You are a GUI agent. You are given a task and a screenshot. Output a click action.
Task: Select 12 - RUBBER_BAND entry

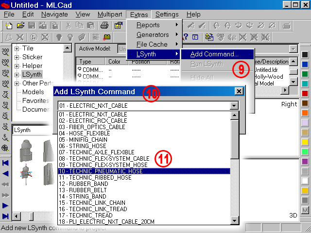(x=144, y=184)
